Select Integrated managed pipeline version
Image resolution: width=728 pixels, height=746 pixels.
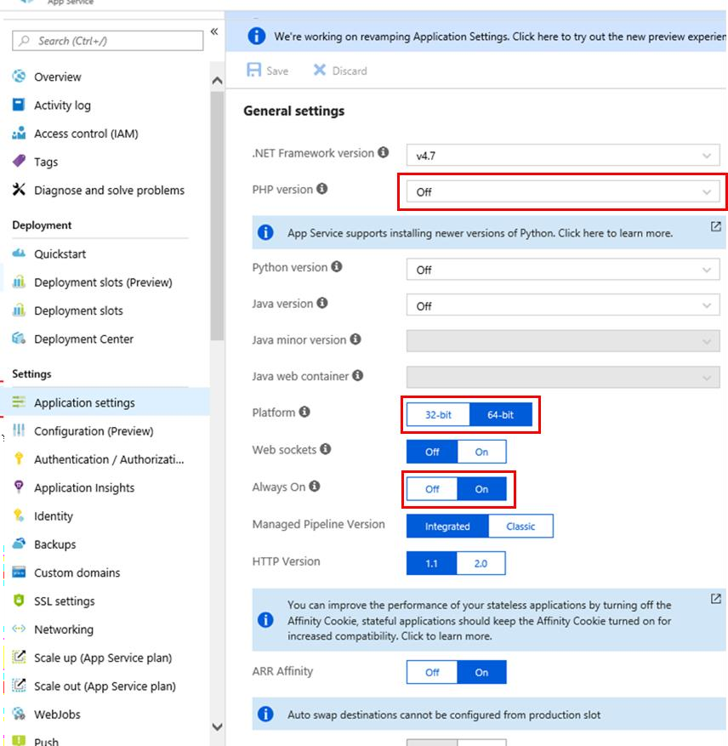447,527
